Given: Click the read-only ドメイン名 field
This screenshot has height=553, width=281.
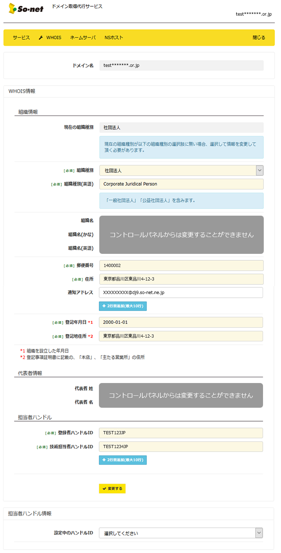Looking at the screenshot, I should pyautogui.click(x=181, y=66).
